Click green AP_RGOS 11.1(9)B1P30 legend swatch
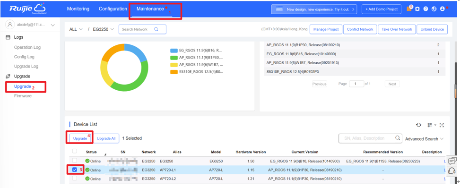This screenshot has width=460, height=188. 174,58
